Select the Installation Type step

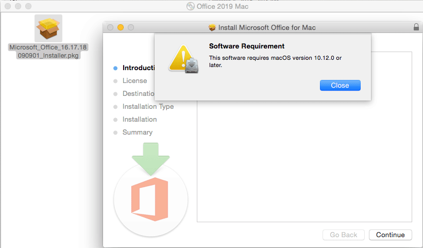(148, 107)
